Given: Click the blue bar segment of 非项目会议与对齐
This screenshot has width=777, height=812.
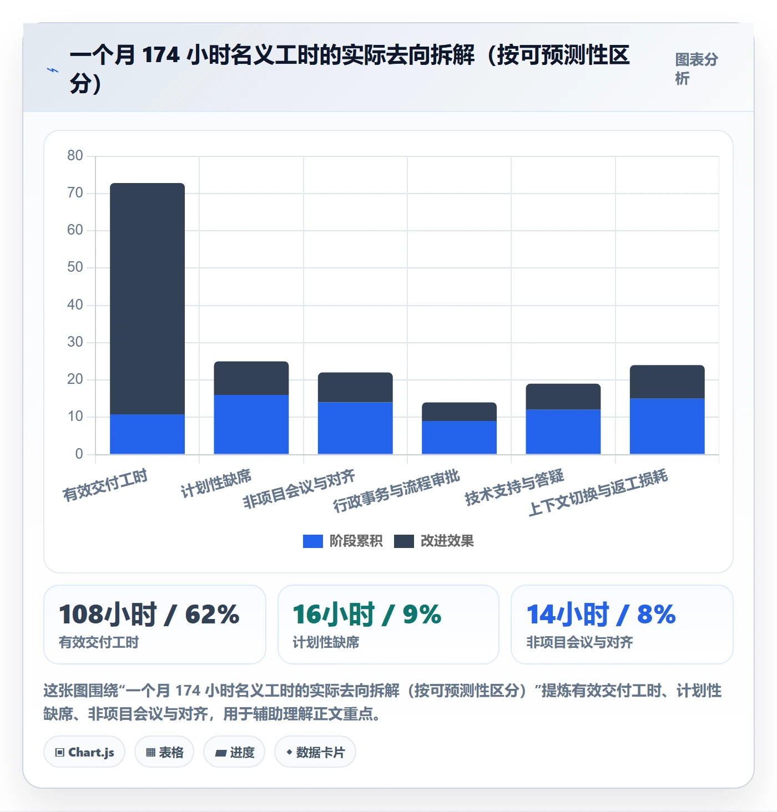Looking at the screenshot, I should [x=355, y=428].
